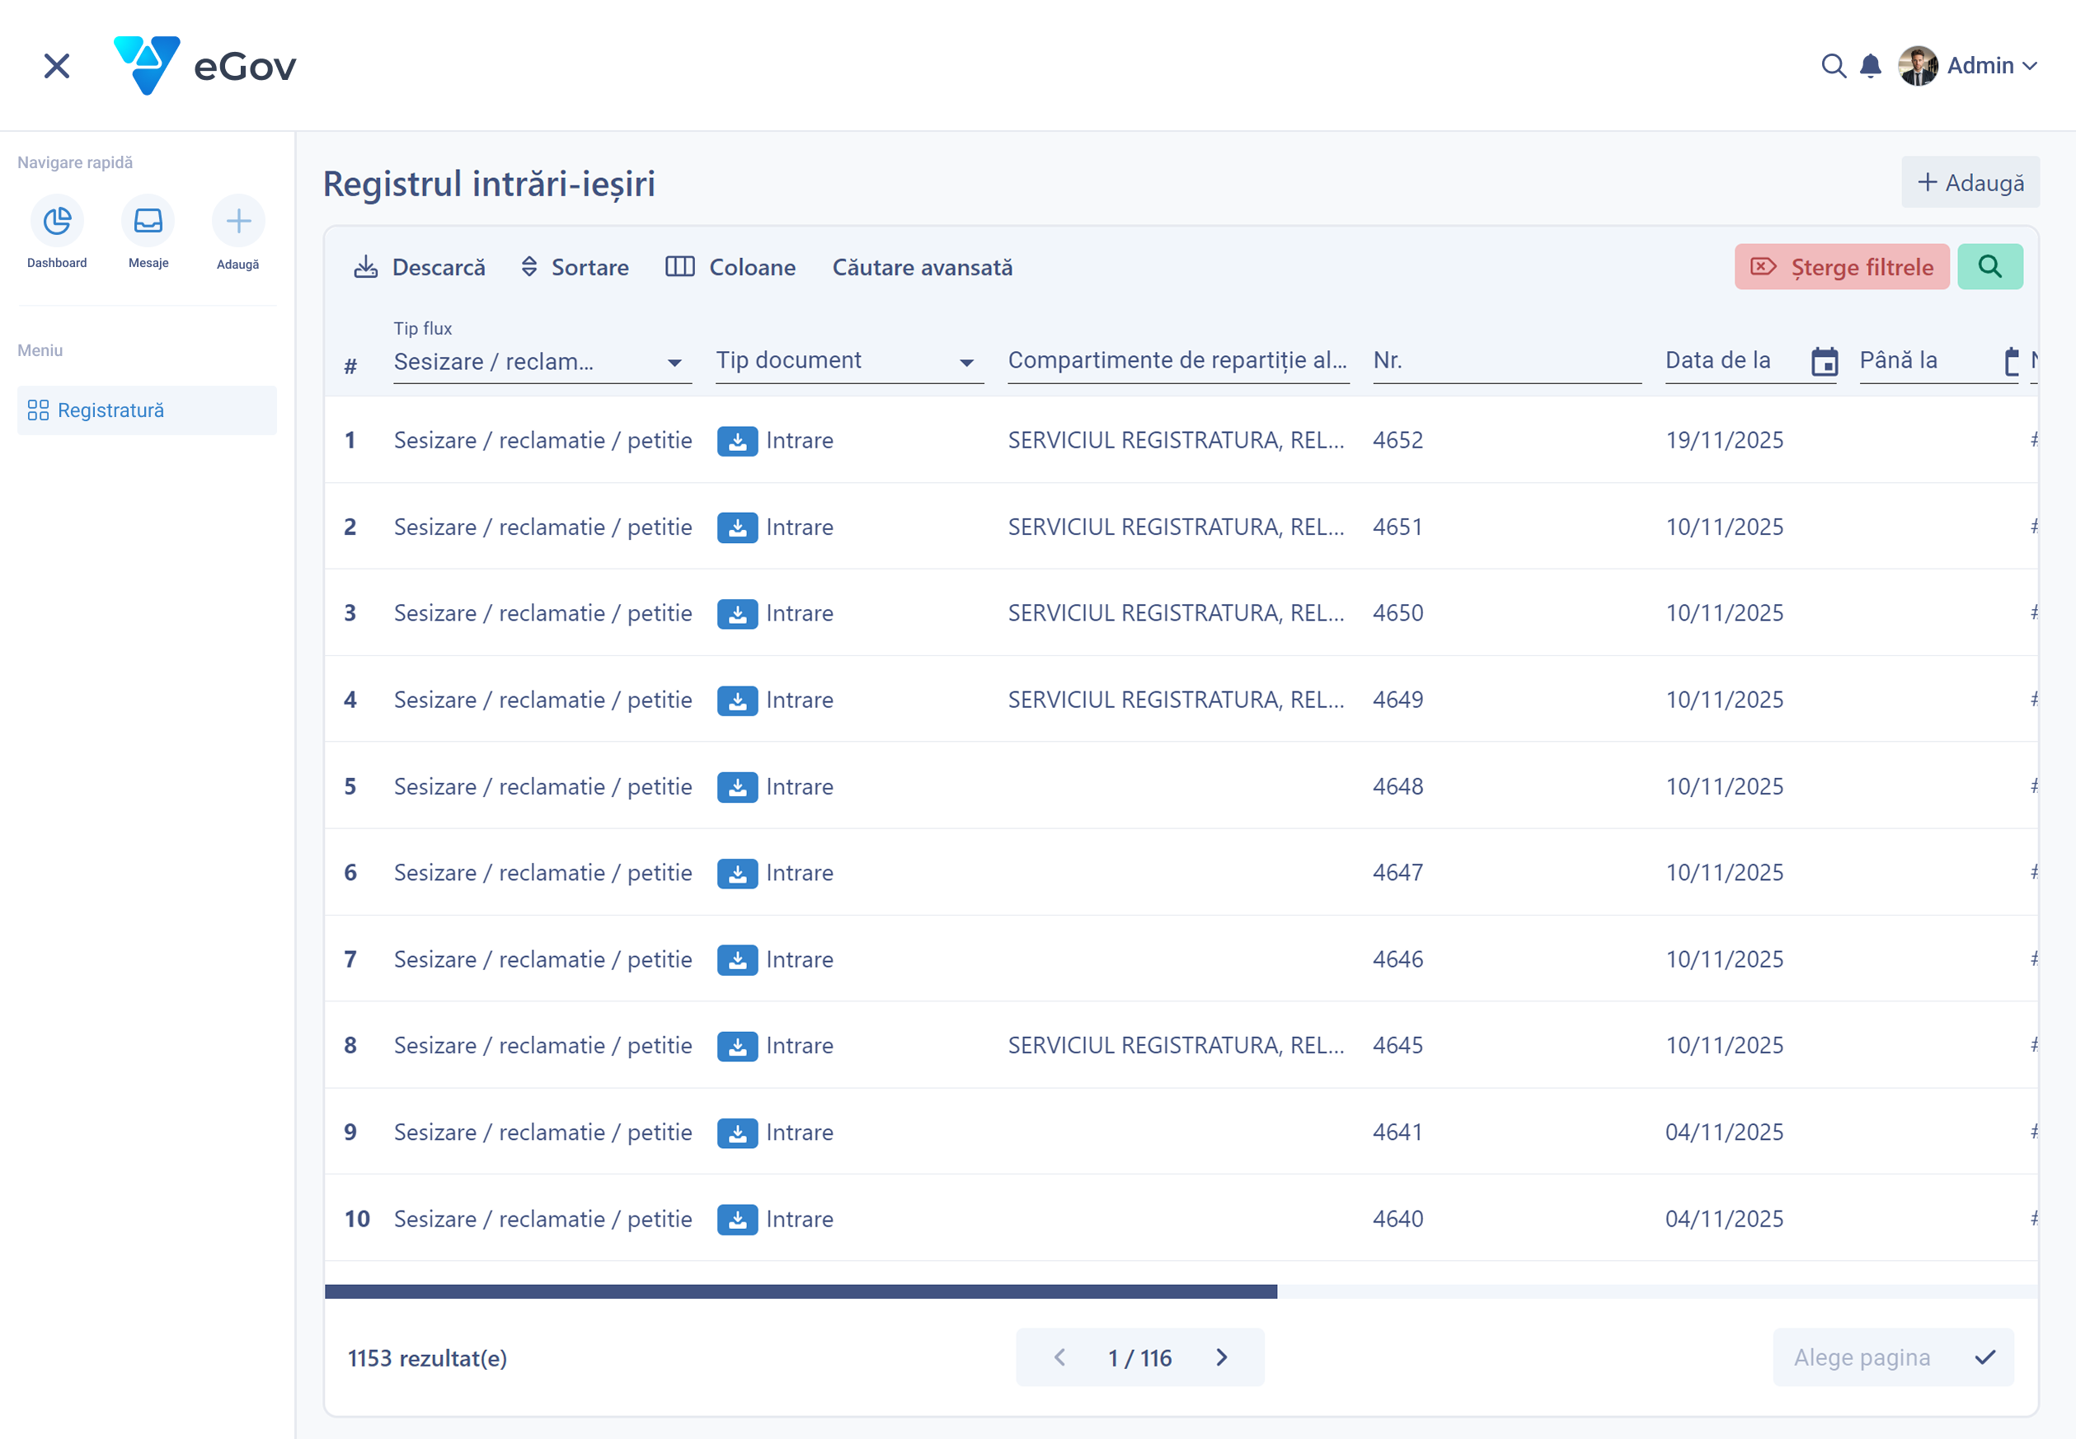2076x1439 pixels.
Task: Click the horizontal table scrollbar
Action: [800, 1291]
